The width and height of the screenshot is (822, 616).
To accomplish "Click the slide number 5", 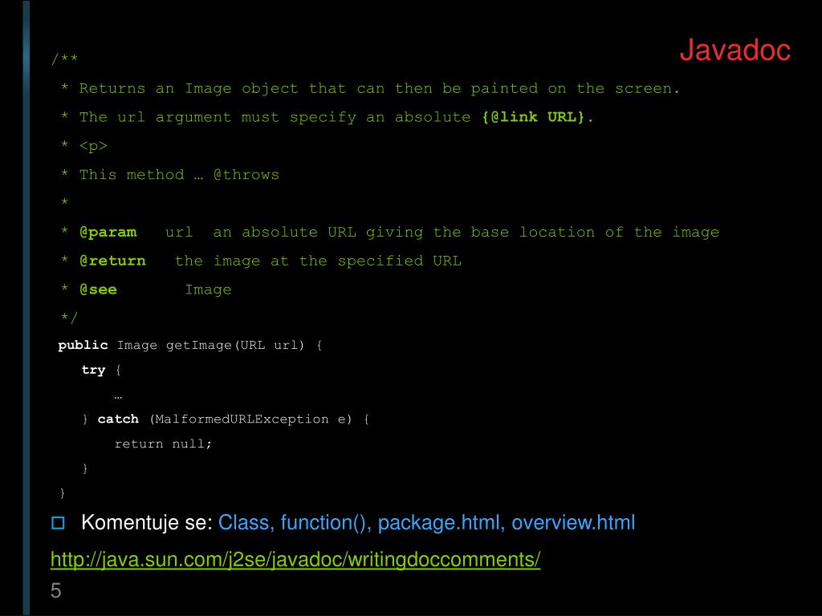I will click(55, 591).
